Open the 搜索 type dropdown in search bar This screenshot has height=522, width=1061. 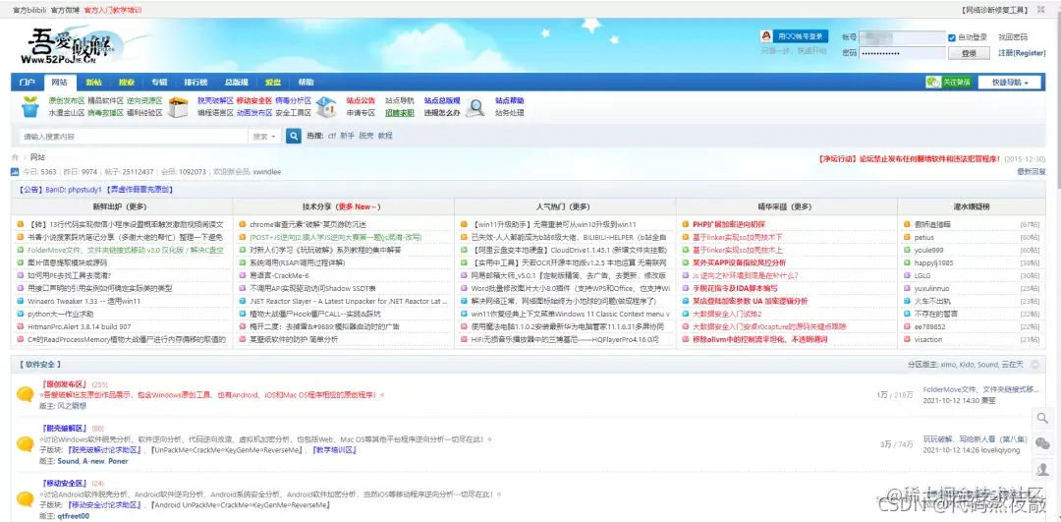264,136
